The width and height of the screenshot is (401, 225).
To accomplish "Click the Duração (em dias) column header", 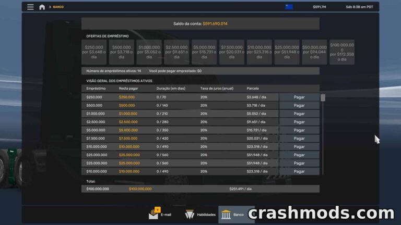I will [171, 89].
